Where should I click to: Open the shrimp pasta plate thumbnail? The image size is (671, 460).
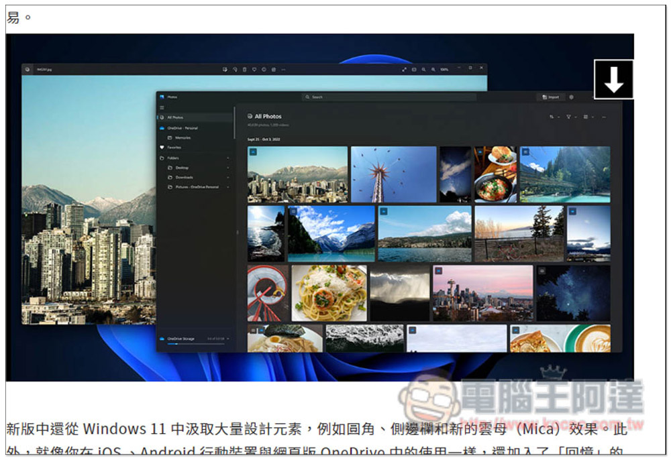[329, 293]
